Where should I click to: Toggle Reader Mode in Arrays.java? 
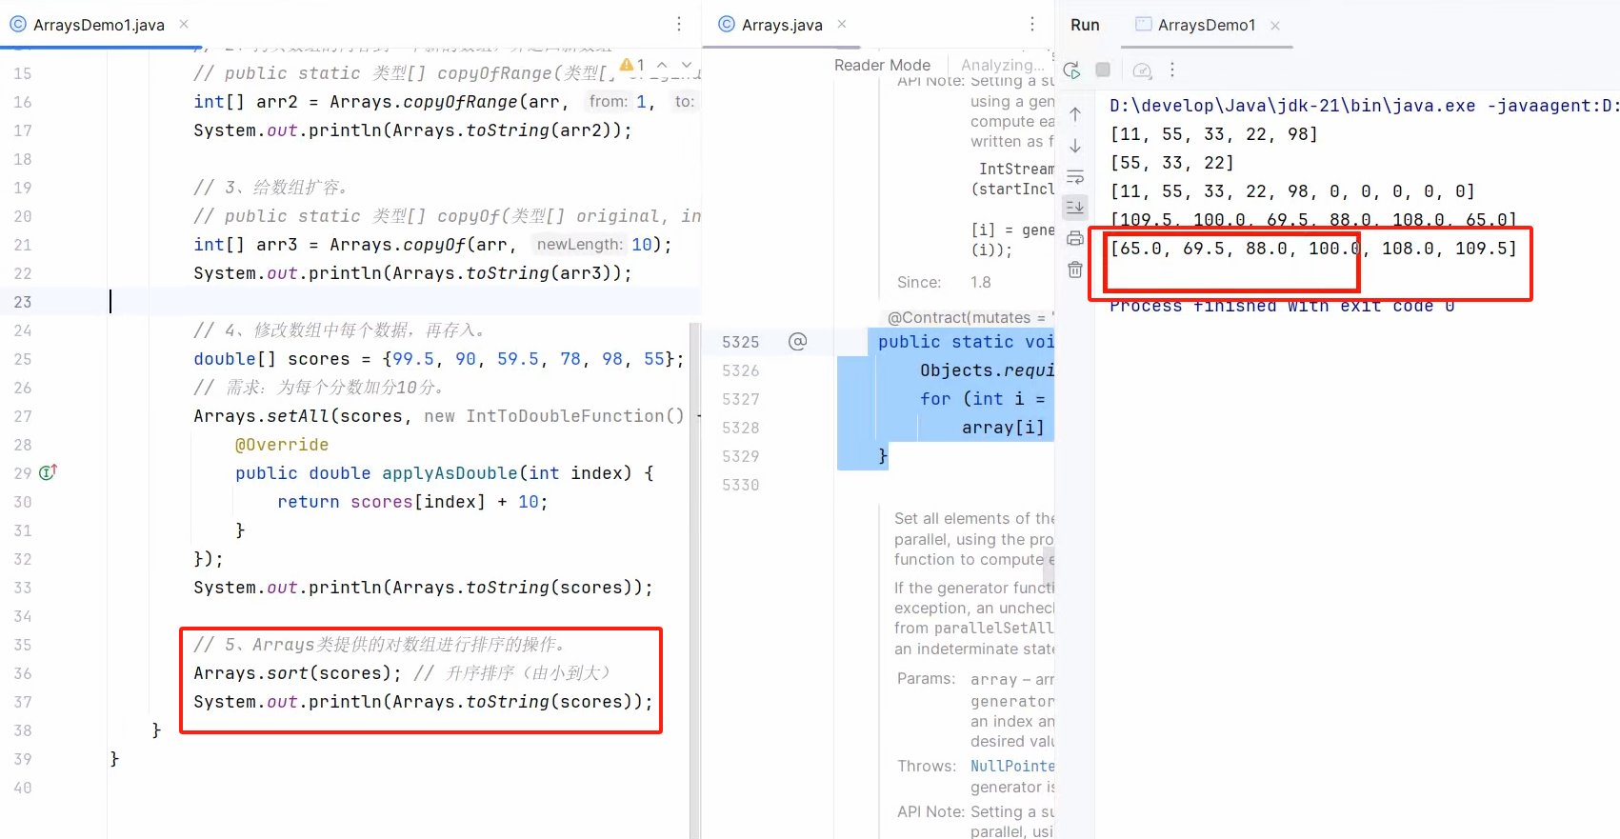[882, 65]
